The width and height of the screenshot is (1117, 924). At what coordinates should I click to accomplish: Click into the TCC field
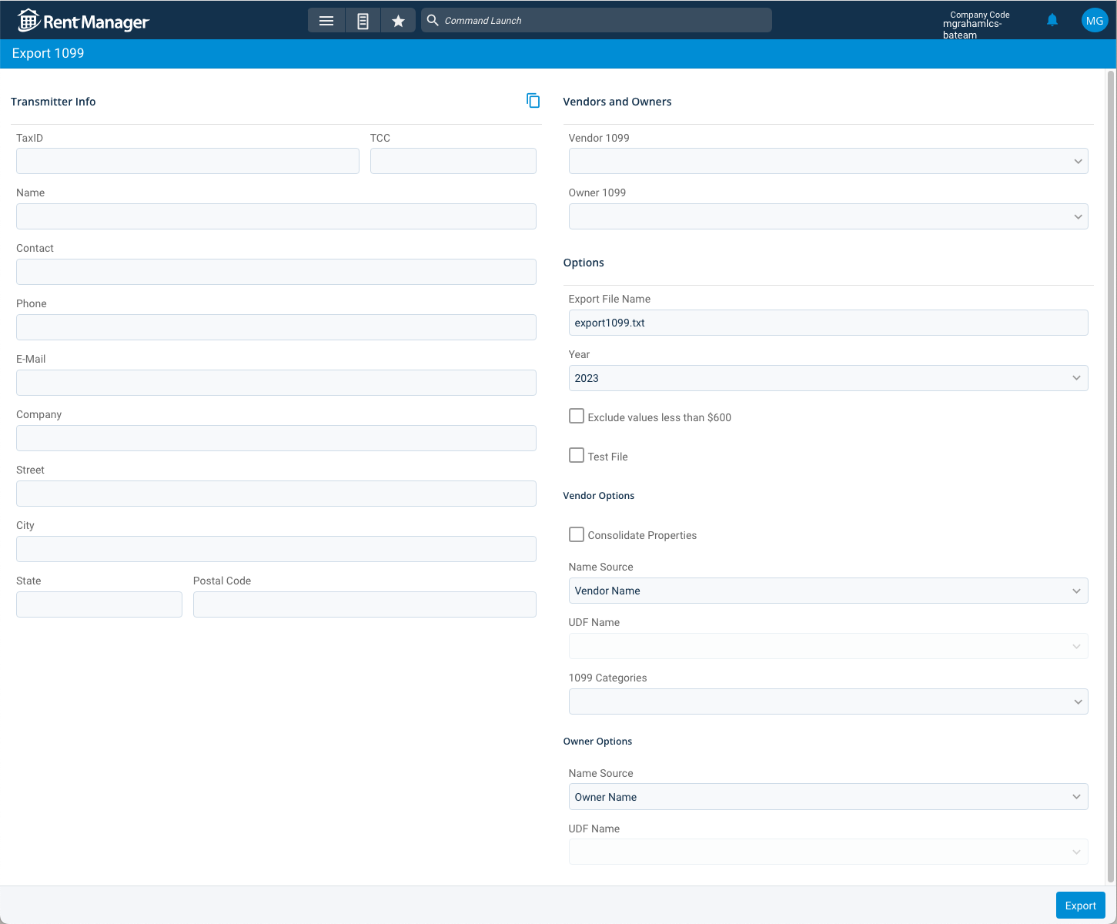tap(453, 161)
